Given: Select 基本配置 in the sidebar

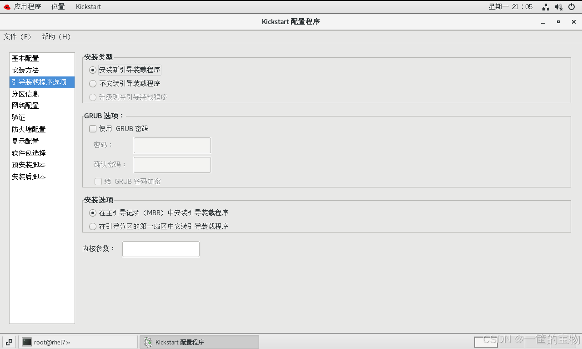Looking at the screenshot, I should tap(42, 58).
